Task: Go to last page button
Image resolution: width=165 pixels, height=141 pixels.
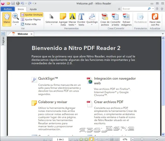Action: click(x=76, y=139)
